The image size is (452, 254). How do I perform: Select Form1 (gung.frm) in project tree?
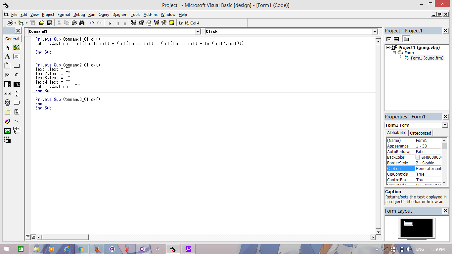427,58
